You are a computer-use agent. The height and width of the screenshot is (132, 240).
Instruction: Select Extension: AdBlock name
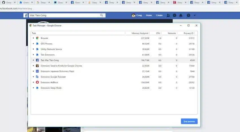(x=49, y=82)
